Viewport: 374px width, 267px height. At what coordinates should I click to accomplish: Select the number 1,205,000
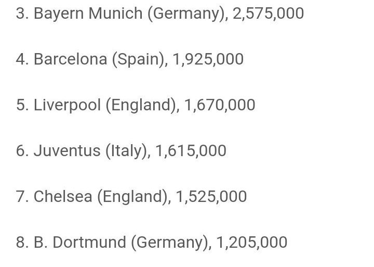coord(251,243)
